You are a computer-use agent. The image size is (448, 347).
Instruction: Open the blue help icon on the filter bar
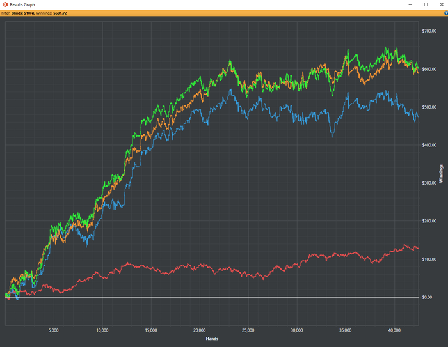pos(446,13)
